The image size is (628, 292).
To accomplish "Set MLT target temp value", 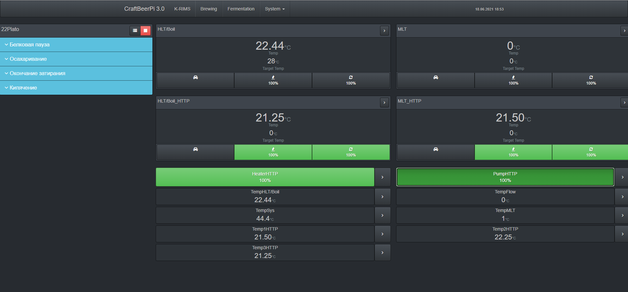I will pos(513,61).
